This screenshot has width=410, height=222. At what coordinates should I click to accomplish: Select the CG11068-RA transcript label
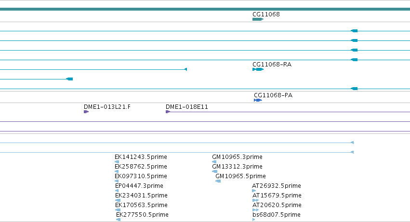272,65
